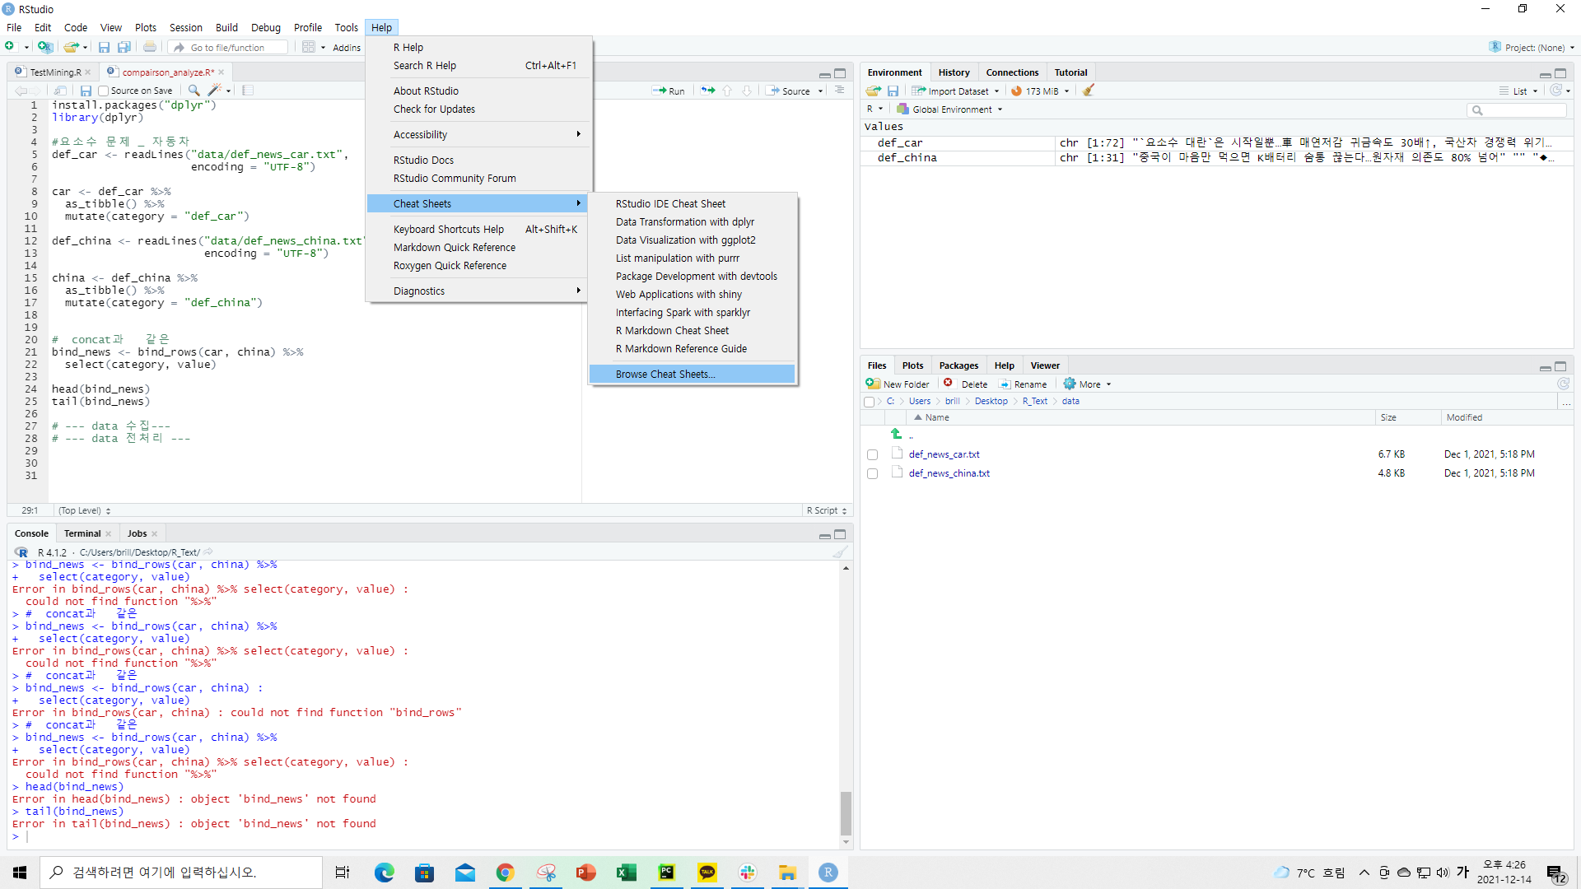
Task: Select 'Browse Cheat Sheets...' menu item
Action: point(665,374)
